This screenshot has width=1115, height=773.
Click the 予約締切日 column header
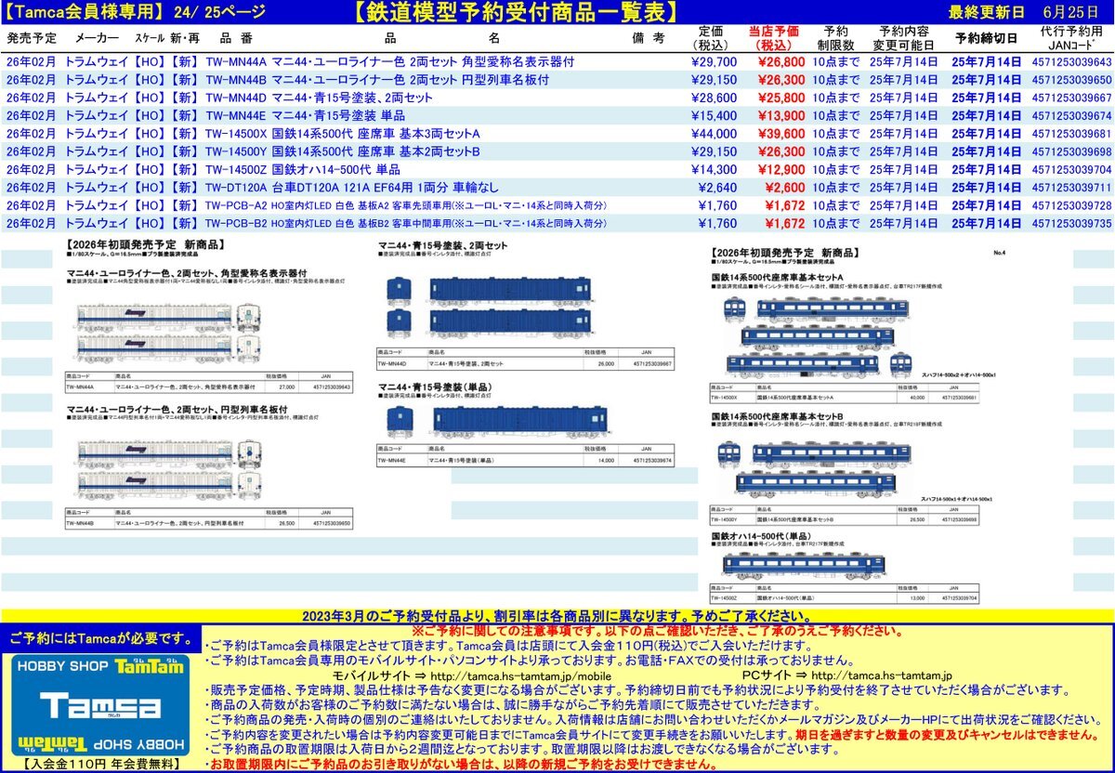(x=987, y=38)
